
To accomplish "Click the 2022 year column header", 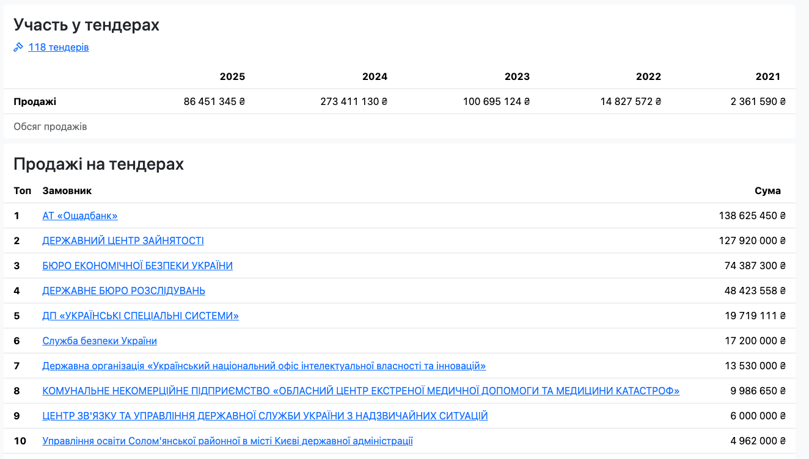I will point(648,76).
